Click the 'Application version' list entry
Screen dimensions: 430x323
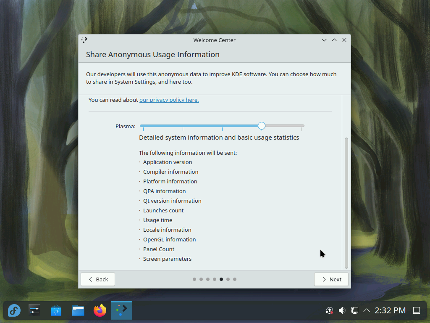168,162
